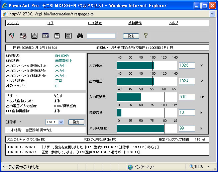Screen dimensions: 218x172
Task: Open the システム menu
Action: [x=13, y=23]
